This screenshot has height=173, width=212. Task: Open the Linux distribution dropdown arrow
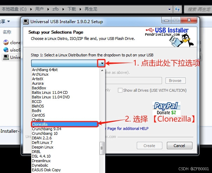(x=102, y=63)
